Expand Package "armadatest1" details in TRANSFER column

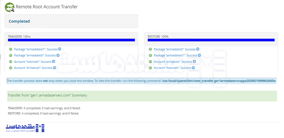[x=60, y=49]
